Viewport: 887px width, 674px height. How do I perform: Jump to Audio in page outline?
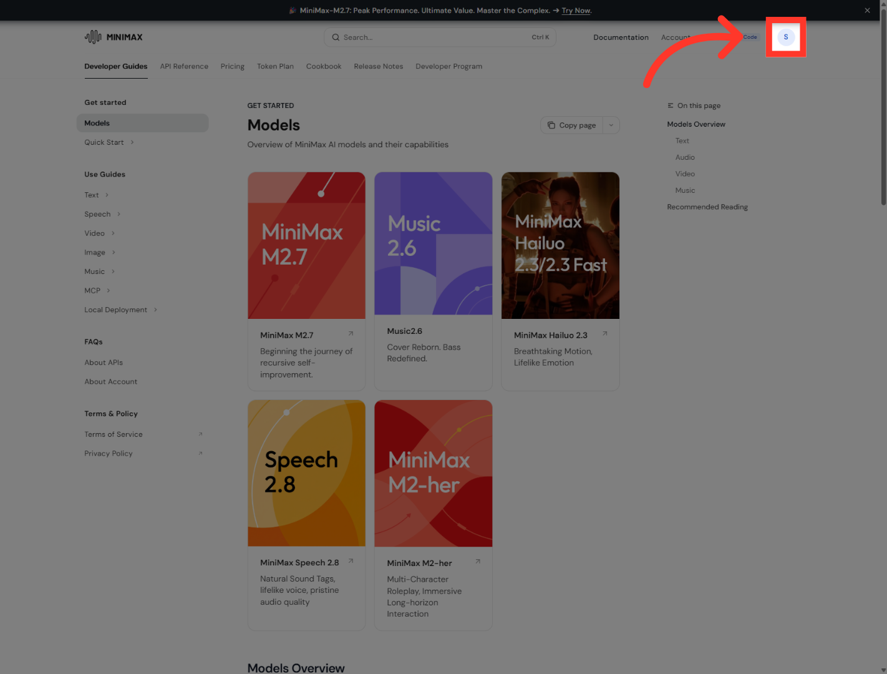[x=685, y=157]
